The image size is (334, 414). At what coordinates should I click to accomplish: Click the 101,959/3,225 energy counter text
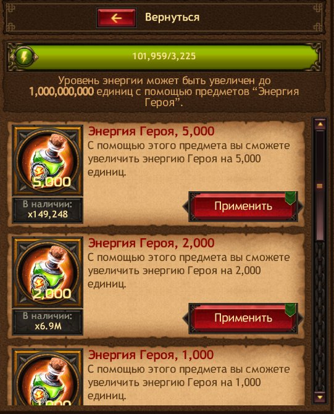point(164,56)
